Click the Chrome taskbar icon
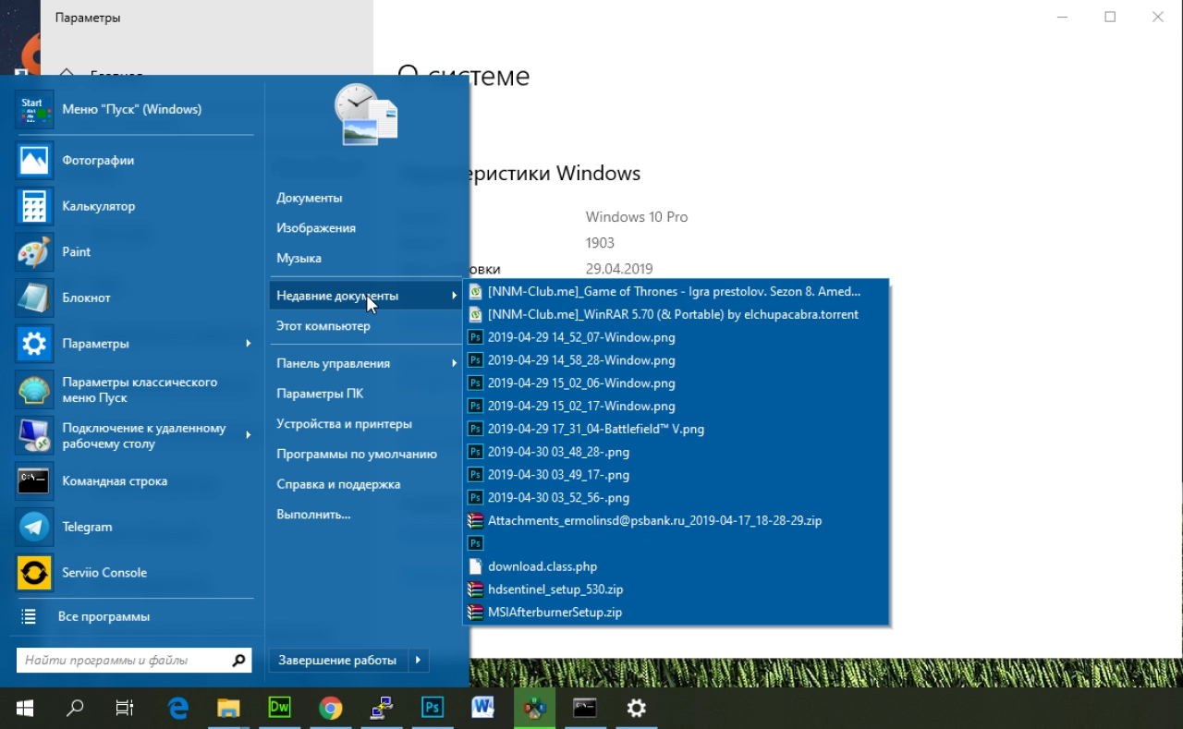 click(330, 709)
